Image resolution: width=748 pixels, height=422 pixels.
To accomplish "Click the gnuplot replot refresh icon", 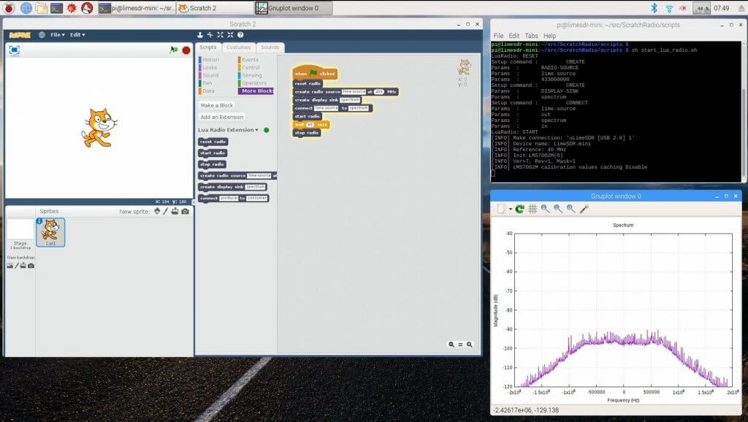I will pyautogui.click(x=519, y=209).
